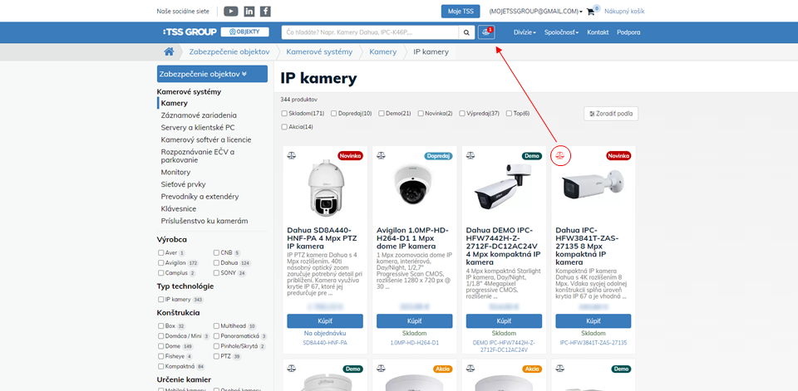Click compare icon on Dahua IPC-HFW3841T camera

pos(560,155)
